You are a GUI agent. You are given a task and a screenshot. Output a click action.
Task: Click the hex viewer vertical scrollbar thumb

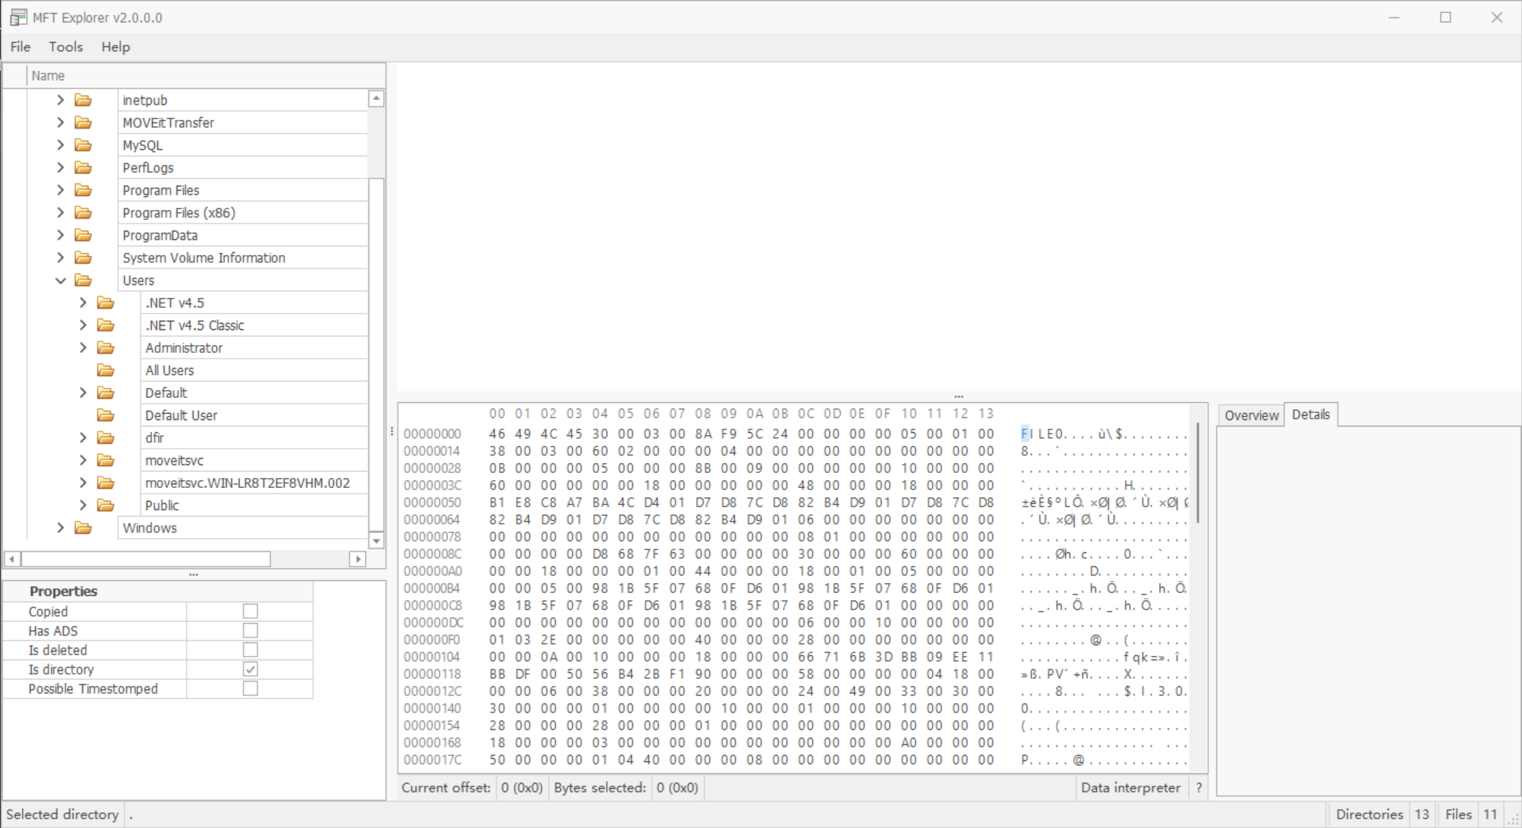pyautogui.click(x=1198, y=472)
